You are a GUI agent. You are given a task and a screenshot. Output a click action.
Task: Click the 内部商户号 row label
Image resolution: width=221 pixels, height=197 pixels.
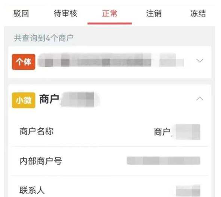pyautogui.click(x=41, y=161)
